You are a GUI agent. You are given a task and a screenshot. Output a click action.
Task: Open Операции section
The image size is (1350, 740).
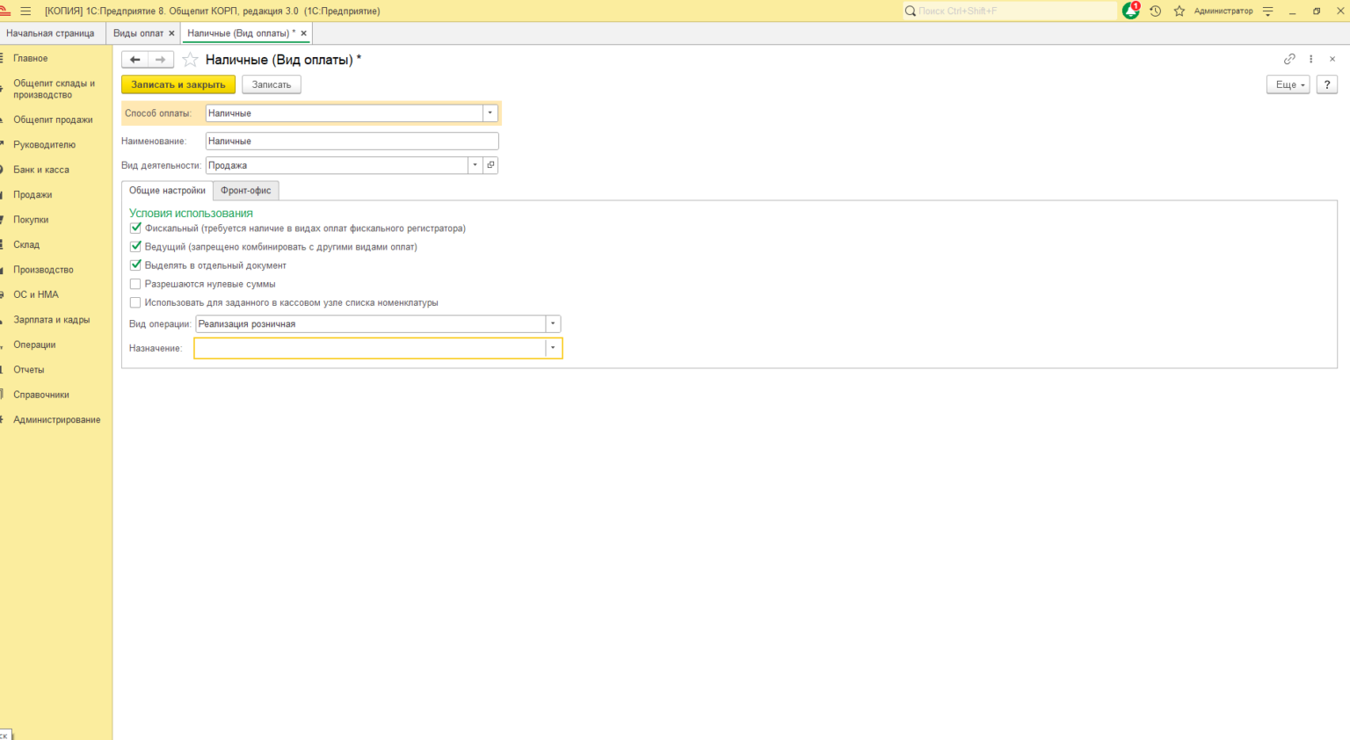point(34,345)
